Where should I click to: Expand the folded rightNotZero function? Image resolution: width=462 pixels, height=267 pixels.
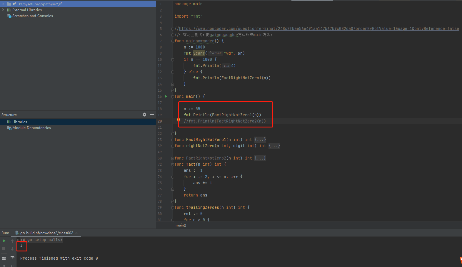pos(173,146)
